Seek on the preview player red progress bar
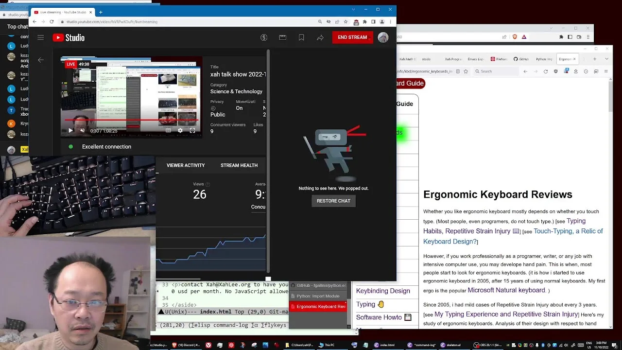 130,120
